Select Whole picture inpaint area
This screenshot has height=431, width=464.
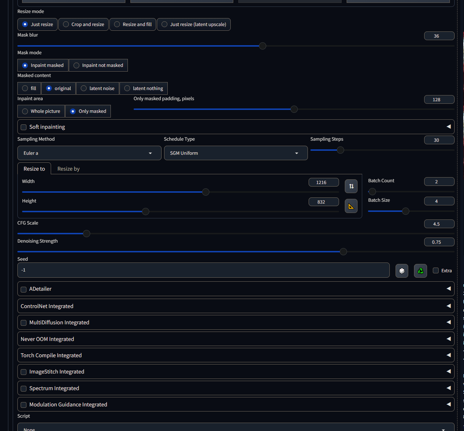(41, 111)
